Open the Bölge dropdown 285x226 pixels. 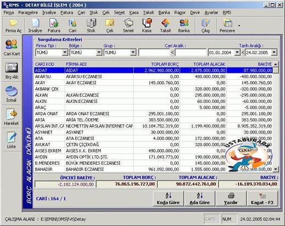[99, 53]
